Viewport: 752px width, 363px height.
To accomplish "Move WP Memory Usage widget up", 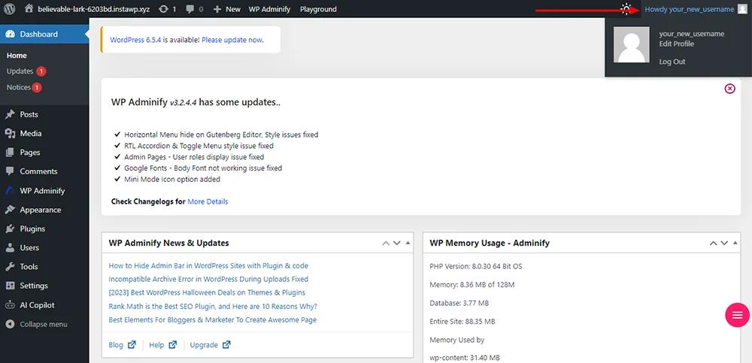I will (x=714, y=243).
